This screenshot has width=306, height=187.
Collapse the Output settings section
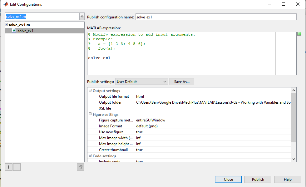90,90
